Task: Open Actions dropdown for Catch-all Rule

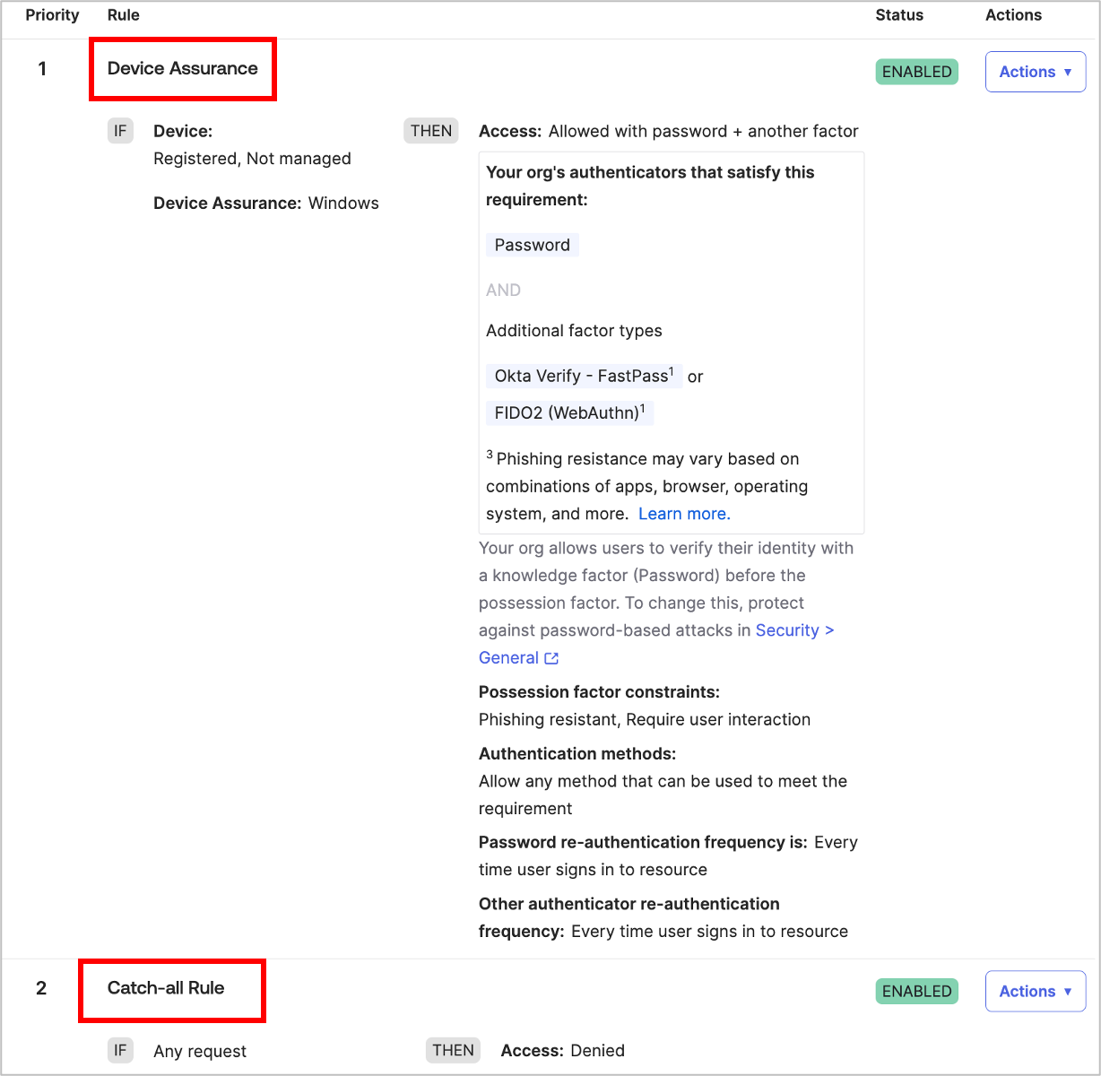Action: pos(1035,991)
